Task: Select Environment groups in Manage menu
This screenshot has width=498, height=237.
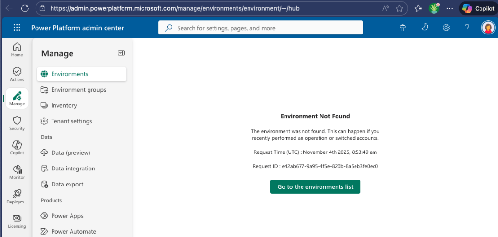Action: click(78, 90)
